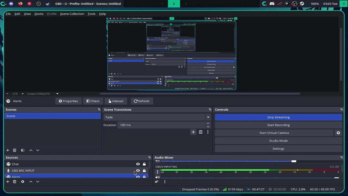348x196 pixels.
Task: Open Audio Mixer three-dot menu
Action: tap(164, 182)
